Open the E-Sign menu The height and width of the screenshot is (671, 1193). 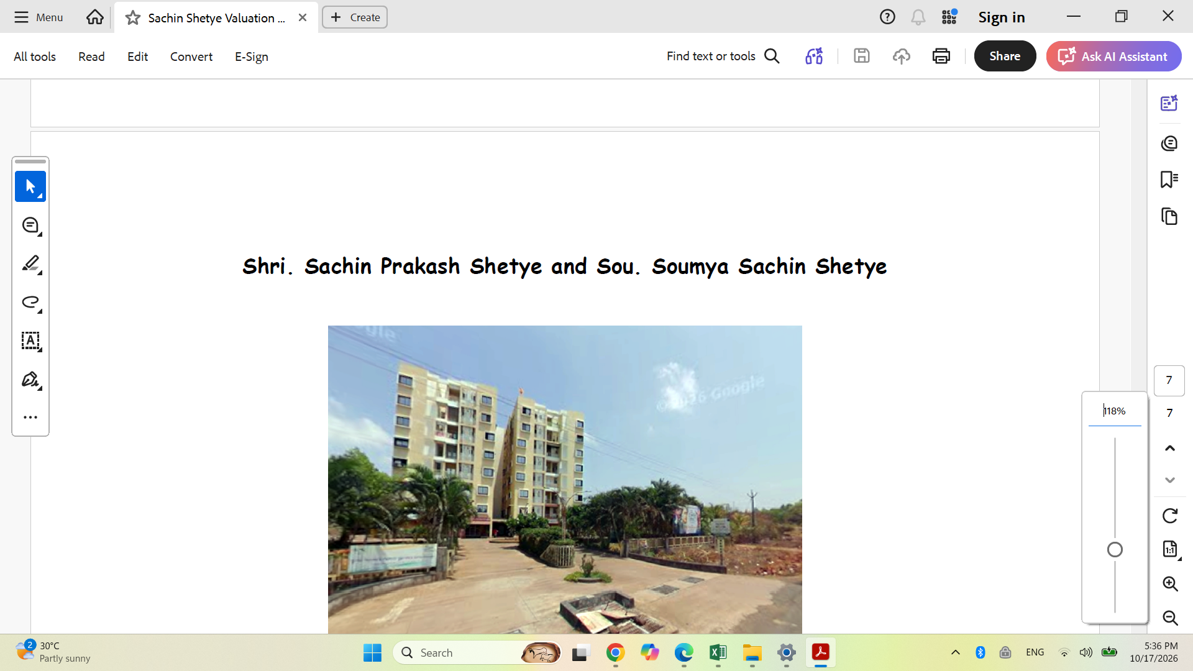[x=252, y=57]
